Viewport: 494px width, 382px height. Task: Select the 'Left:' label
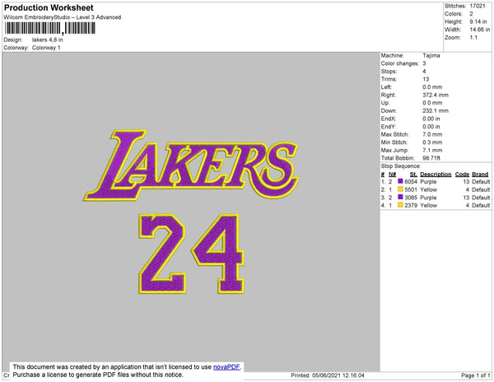(386, 87)
